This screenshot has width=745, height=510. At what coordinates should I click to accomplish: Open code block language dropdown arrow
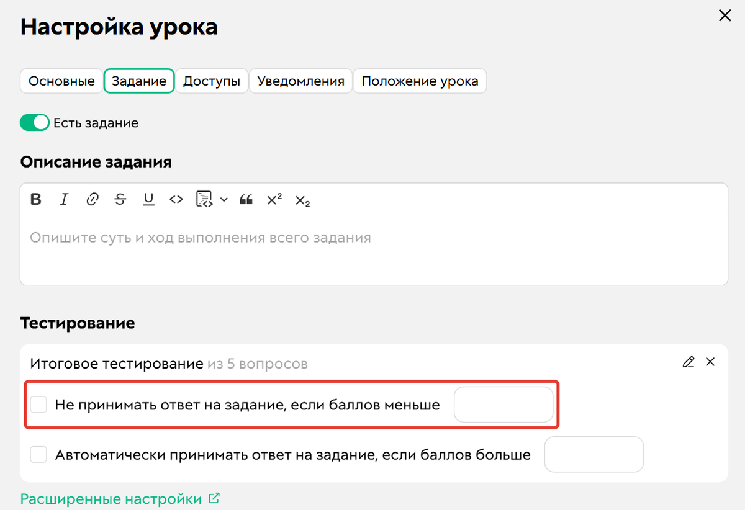click(224, 200)
